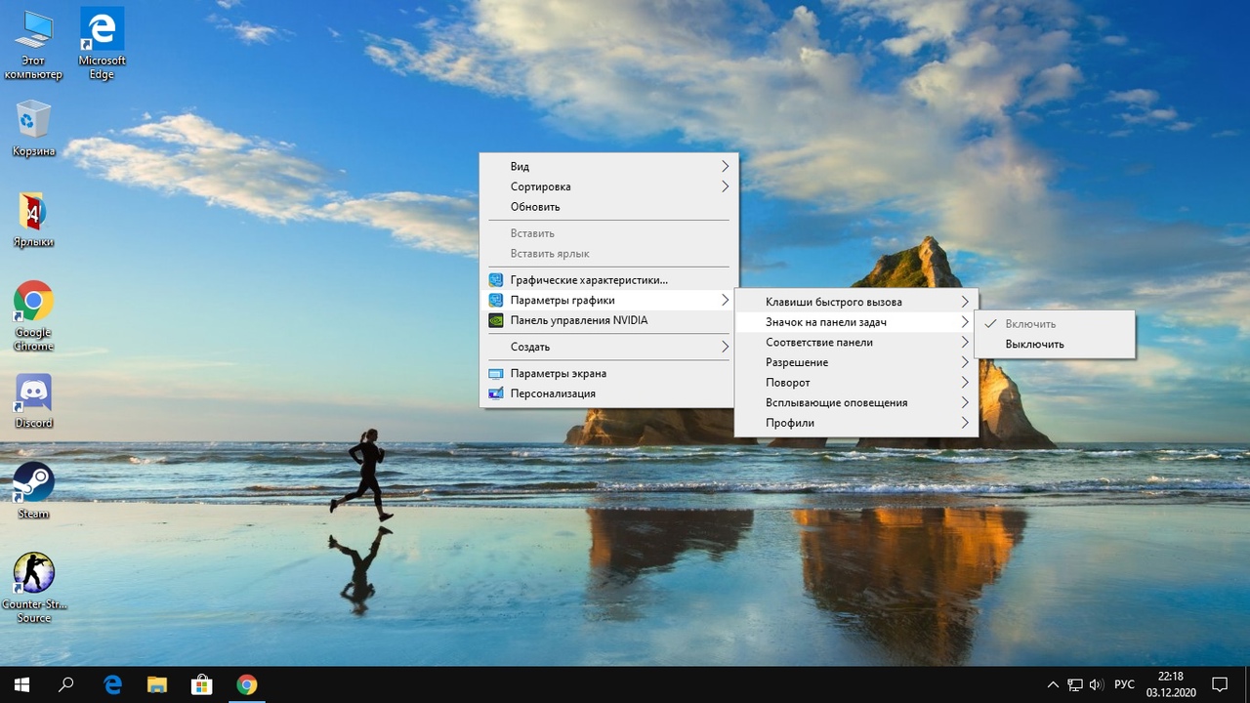This screenshot has height=703, width=1250.
Task: Expand the Создать submenu
Action: [x=609, y=347]
